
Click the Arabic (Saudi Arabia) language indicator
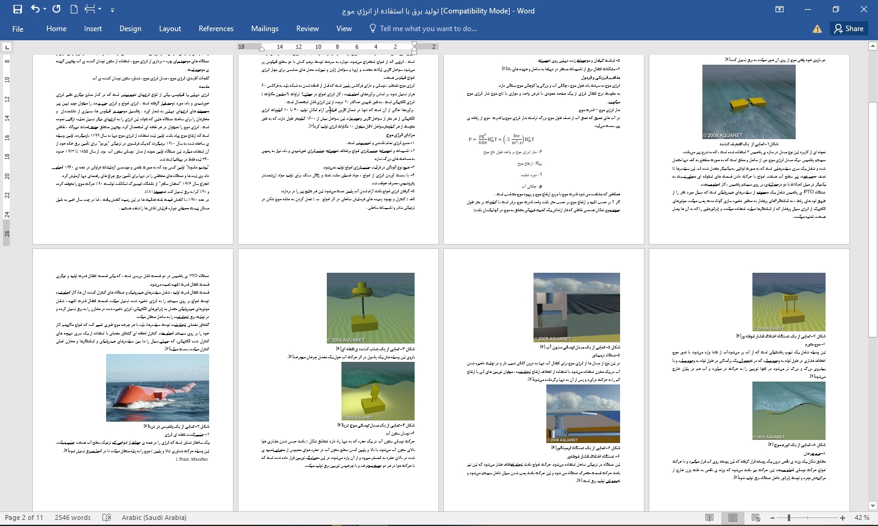click(154, 517)
